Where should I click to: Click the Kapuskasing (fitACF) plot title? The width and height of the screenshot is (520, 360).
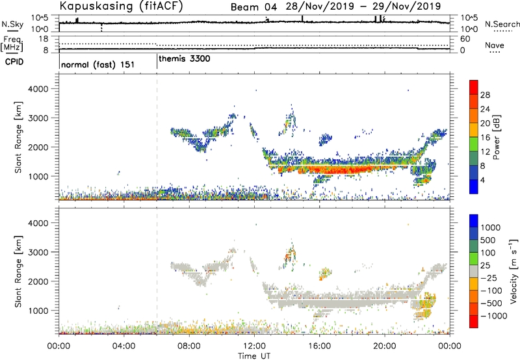pyautogui.click(x=122, y=6)
